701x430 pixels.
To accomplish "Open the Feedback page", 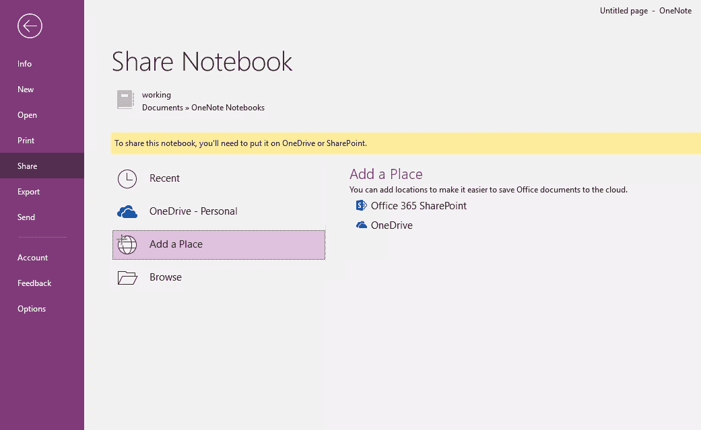I will [34, 283].
